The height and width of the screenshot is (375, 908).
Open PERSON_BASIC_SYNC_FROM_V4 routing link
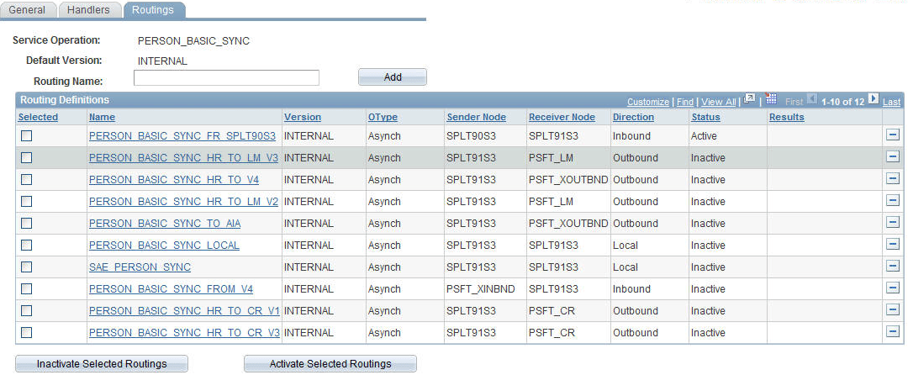(x=171, y=288)
